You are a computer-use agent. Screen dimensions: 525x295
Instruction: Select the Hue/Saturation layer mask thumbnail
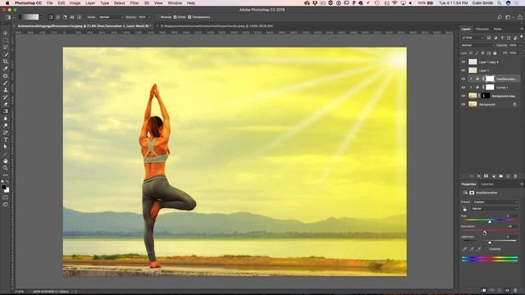490,79
